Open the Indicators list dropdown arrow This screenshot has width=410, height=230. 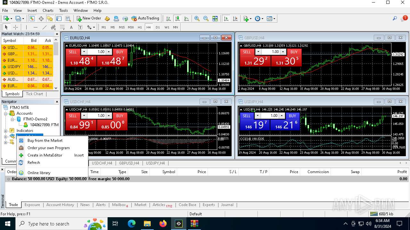coord(250,19)
